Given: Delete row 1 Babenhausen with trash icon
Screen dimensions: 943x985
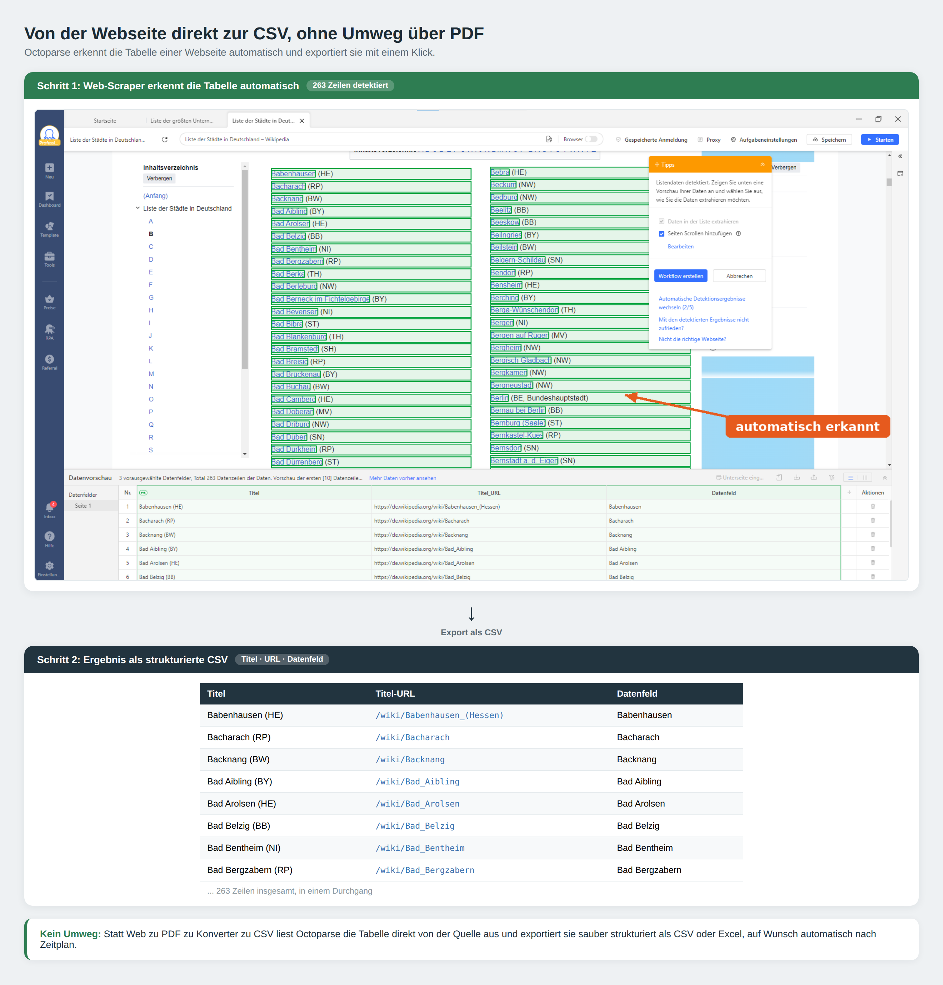Looking at the screenshot, I should point(873,506).
